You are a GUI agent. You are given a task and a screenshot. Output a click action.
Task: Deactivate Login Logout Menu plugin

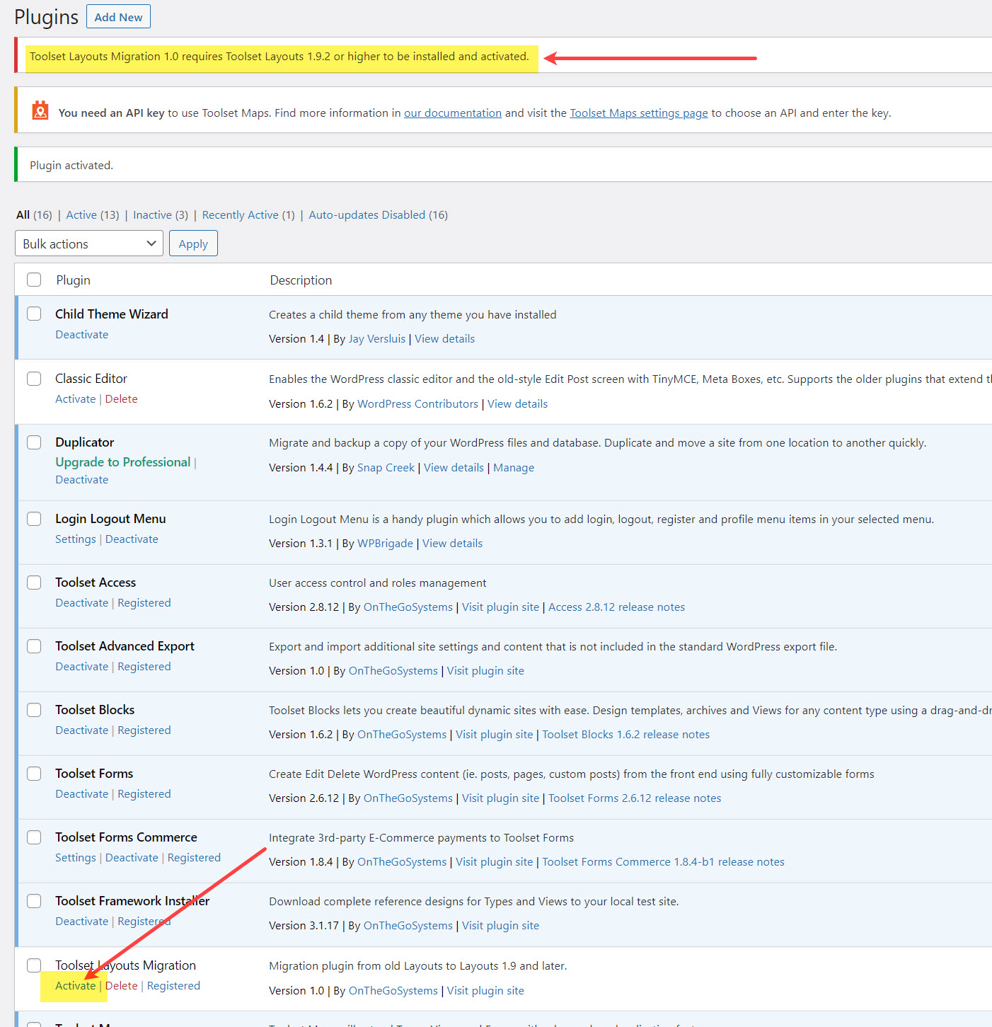pos(132,539)
